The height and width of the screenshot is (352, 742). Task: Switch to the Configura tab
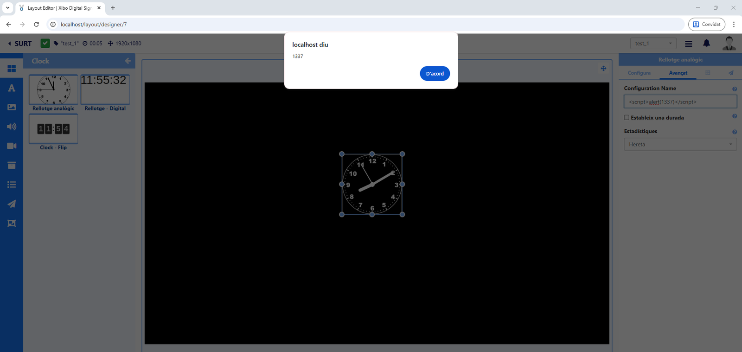[x=639, y=73]
